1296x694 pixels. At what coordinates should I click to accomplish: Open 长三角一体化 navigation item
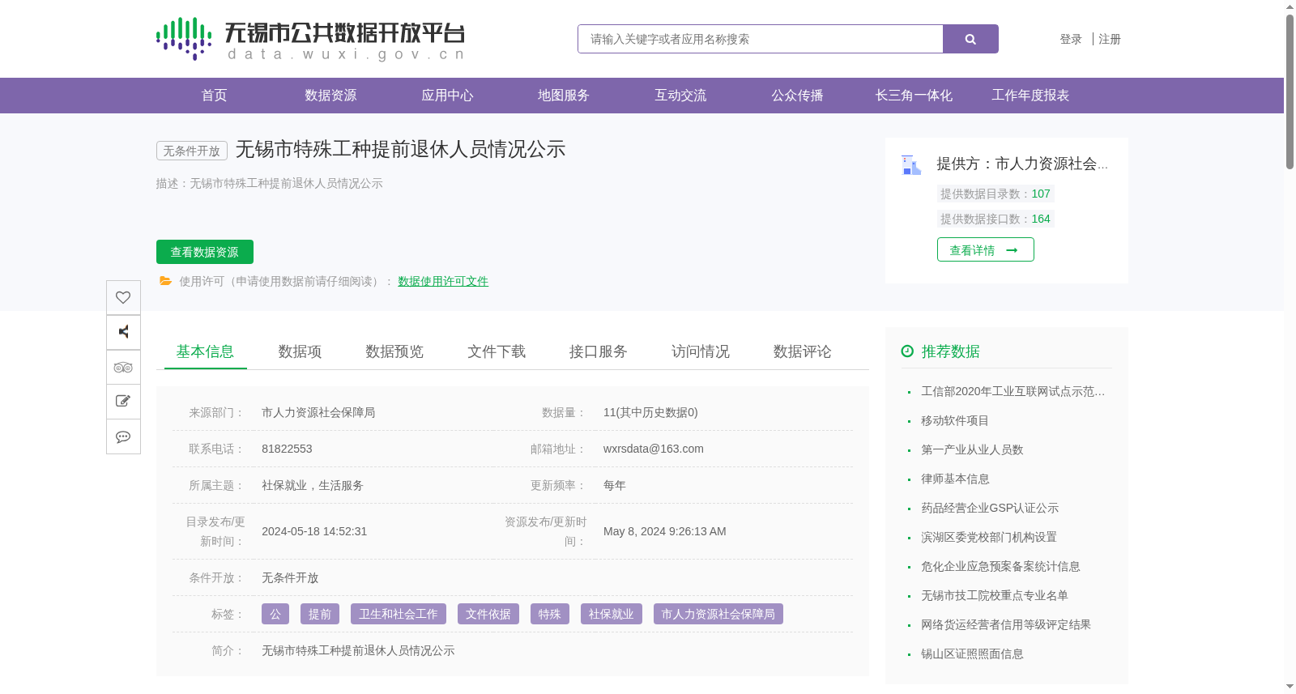point(914,96)
